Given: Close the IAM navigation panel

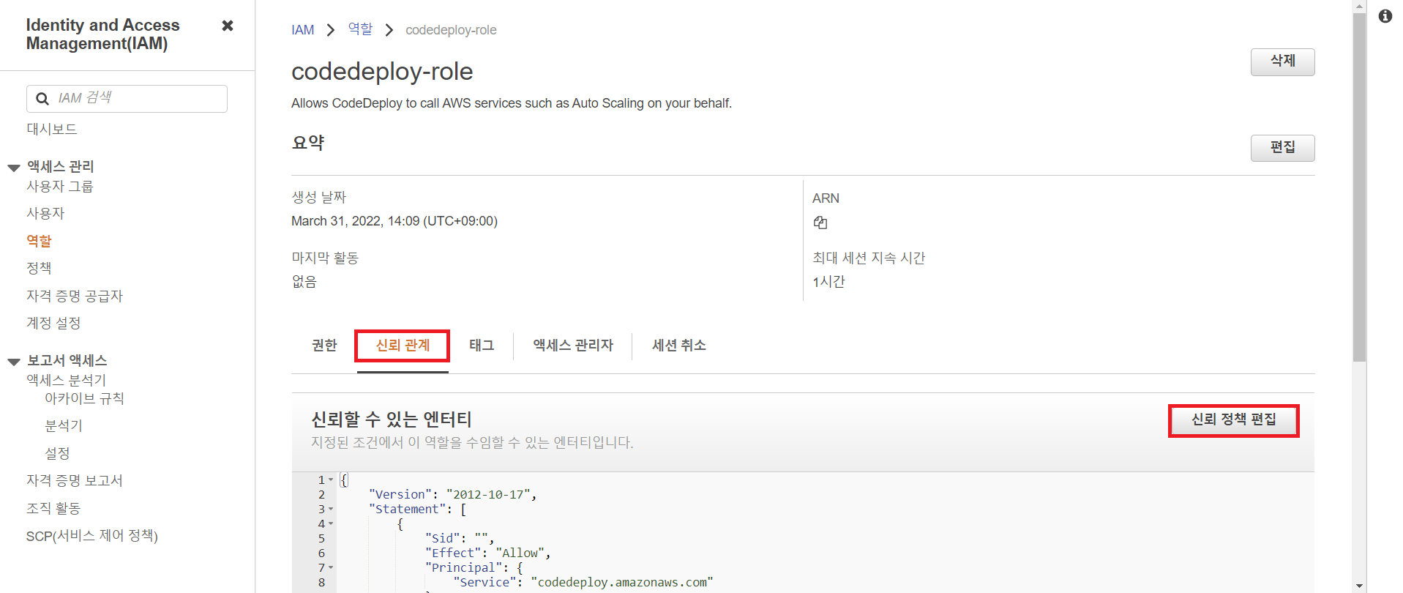Looking at the screenshot, I should point(228,26).
